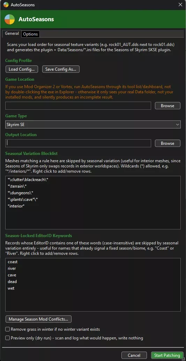This screenshot has width=186, height=361.
Task: Select the dead keyword row
Action: 93,282
